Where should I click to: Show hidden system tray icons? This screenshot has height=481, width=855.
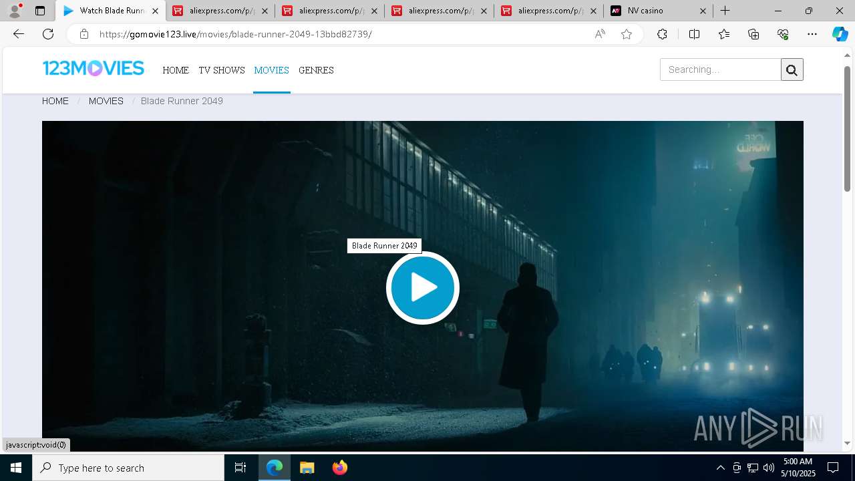[x=720, y=468]
